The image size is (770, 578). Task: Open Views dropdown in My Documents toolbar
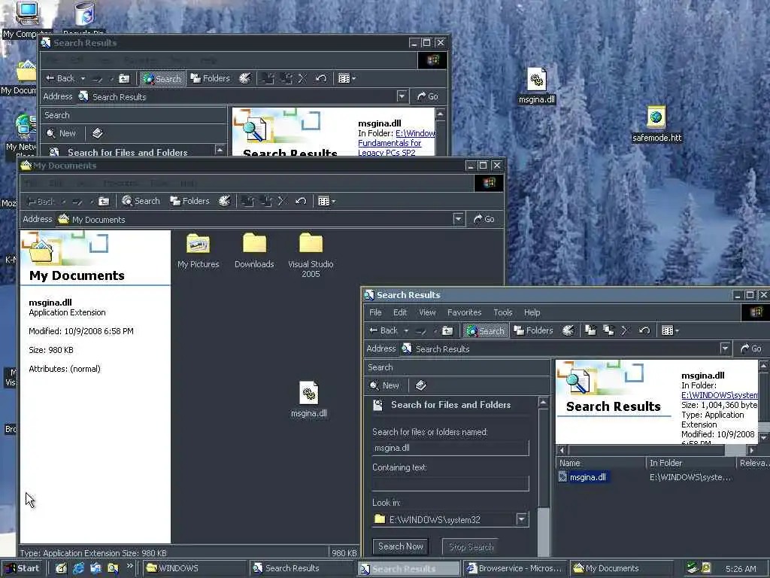pos(326,201)
